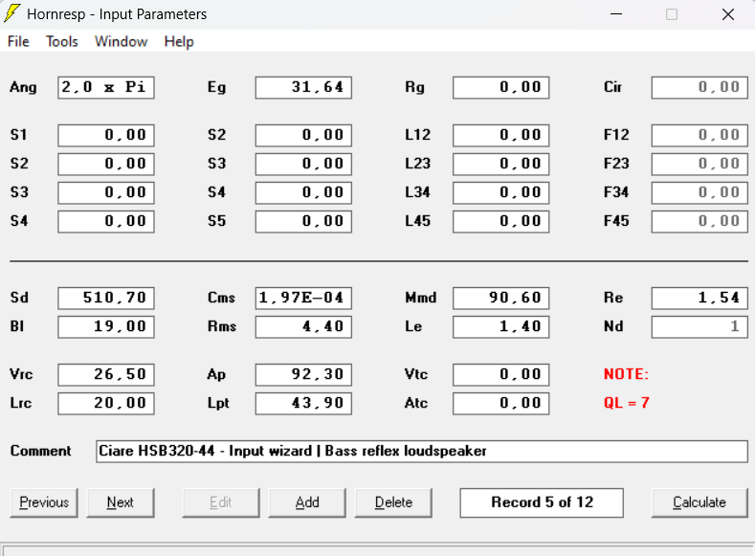The image size is (755, 556).
Task: Click the Vrc field with 26,50
Action: coord(106,374)
